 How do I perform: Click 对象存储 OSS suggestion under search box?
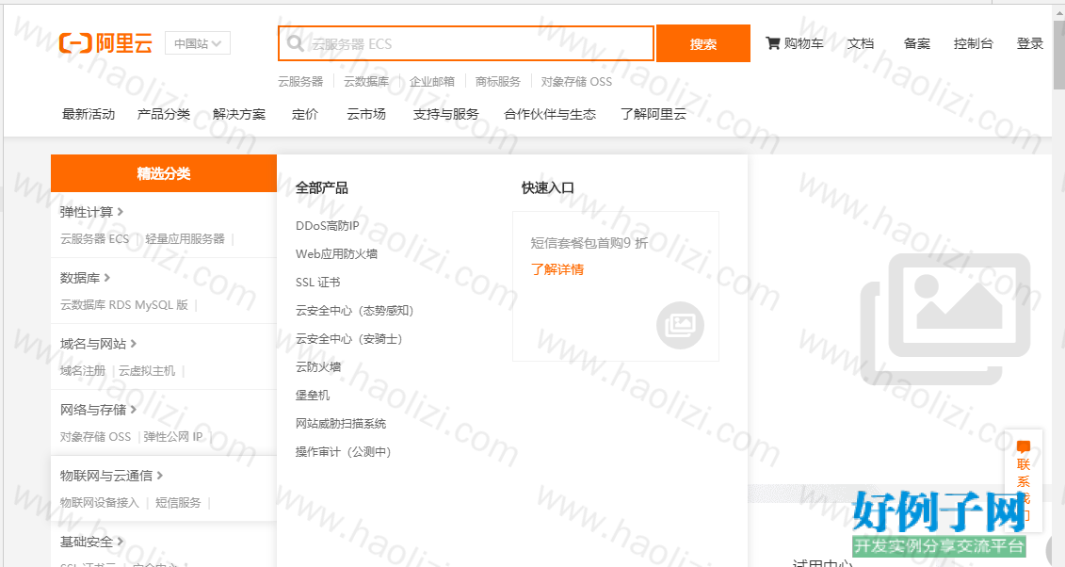[576, 82]
